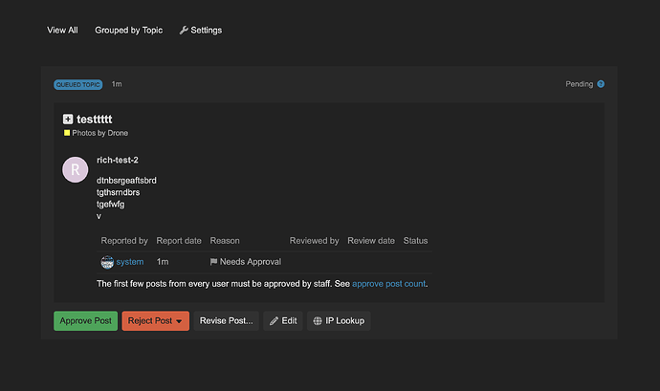Open the testtttt topic title

[95, 119]
